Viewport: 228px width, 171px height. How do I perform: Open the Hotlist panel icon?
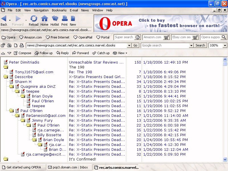coord(55,19)
